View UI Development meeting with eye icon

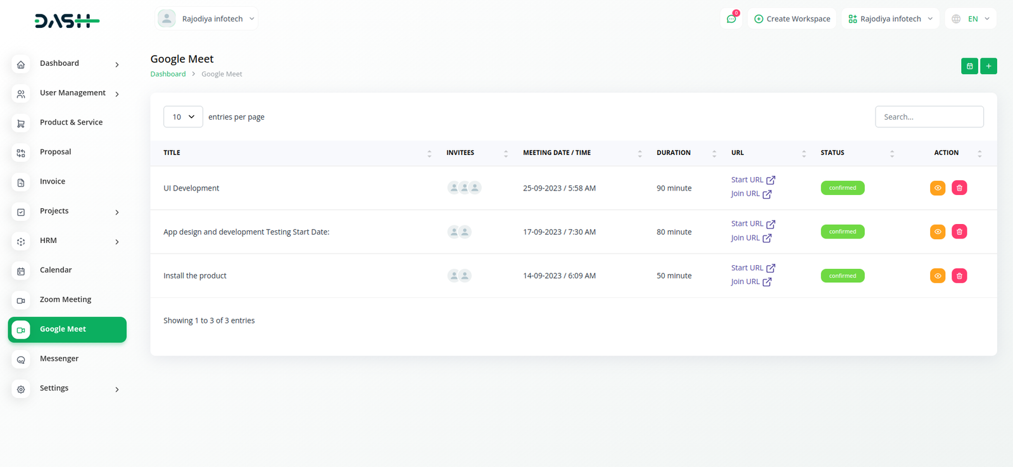click(x=938, y=188)
